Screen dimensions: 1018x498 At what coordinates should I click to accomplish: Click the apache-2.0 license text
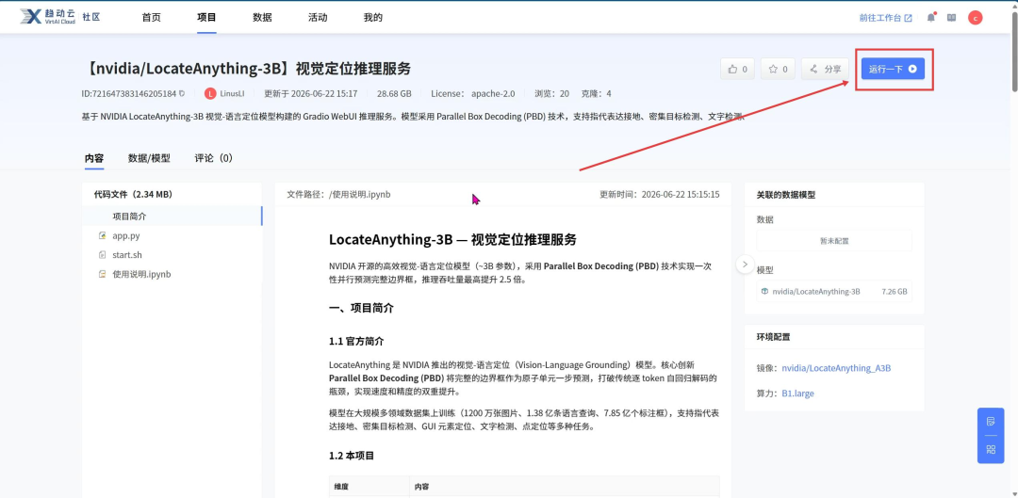(493, 94)
